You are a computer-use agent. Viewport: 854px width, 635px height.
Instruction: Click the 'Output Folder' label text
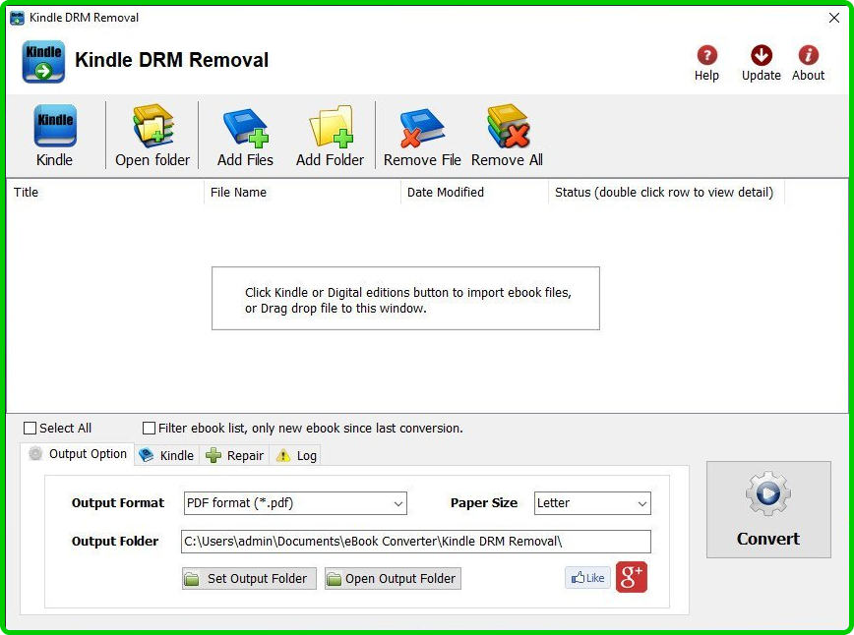coord(115,542)
